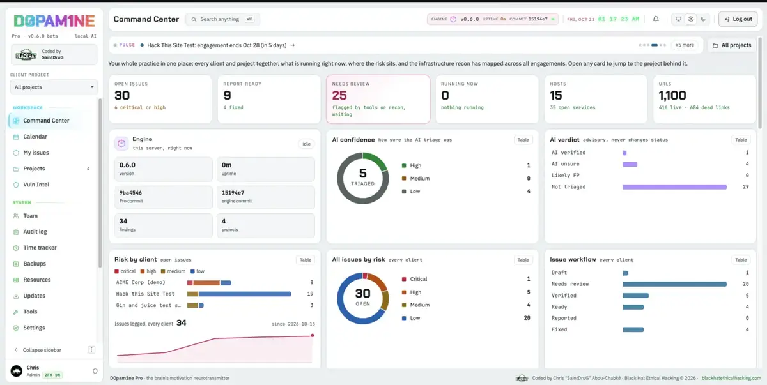The image size is (767, 385).
Task: Toggle Table view for AI confidence
Action: point(523,140)
